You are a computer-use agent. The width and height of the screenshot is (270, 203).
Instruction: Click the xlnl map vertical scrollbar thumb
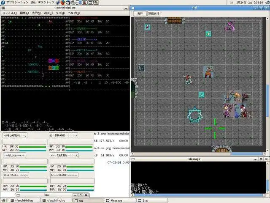pos(267,101)
